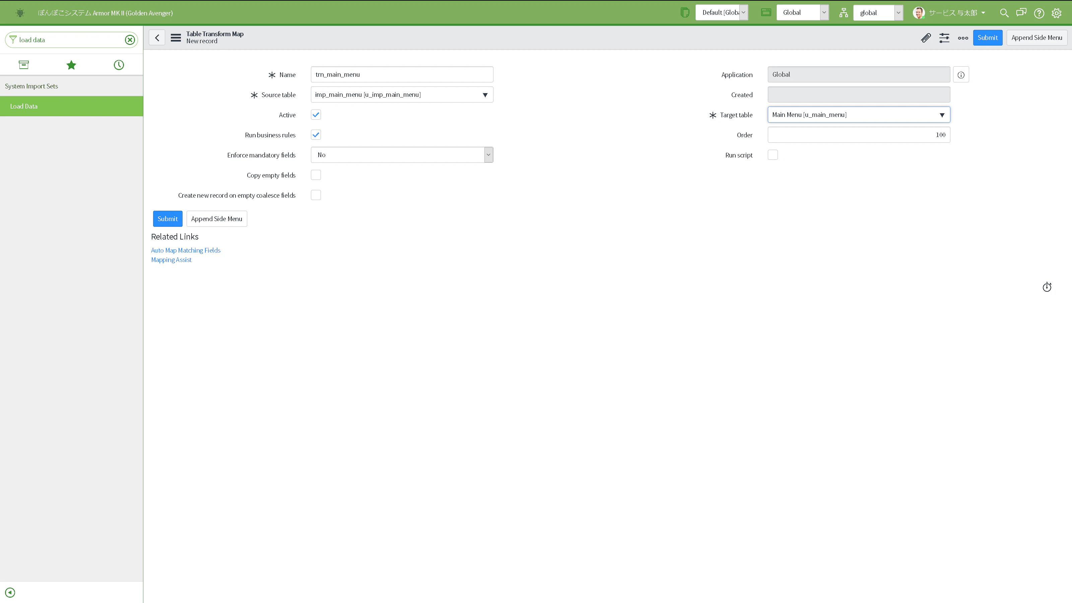Click the Name input field

pyautogui.click(x=402, y=74)
